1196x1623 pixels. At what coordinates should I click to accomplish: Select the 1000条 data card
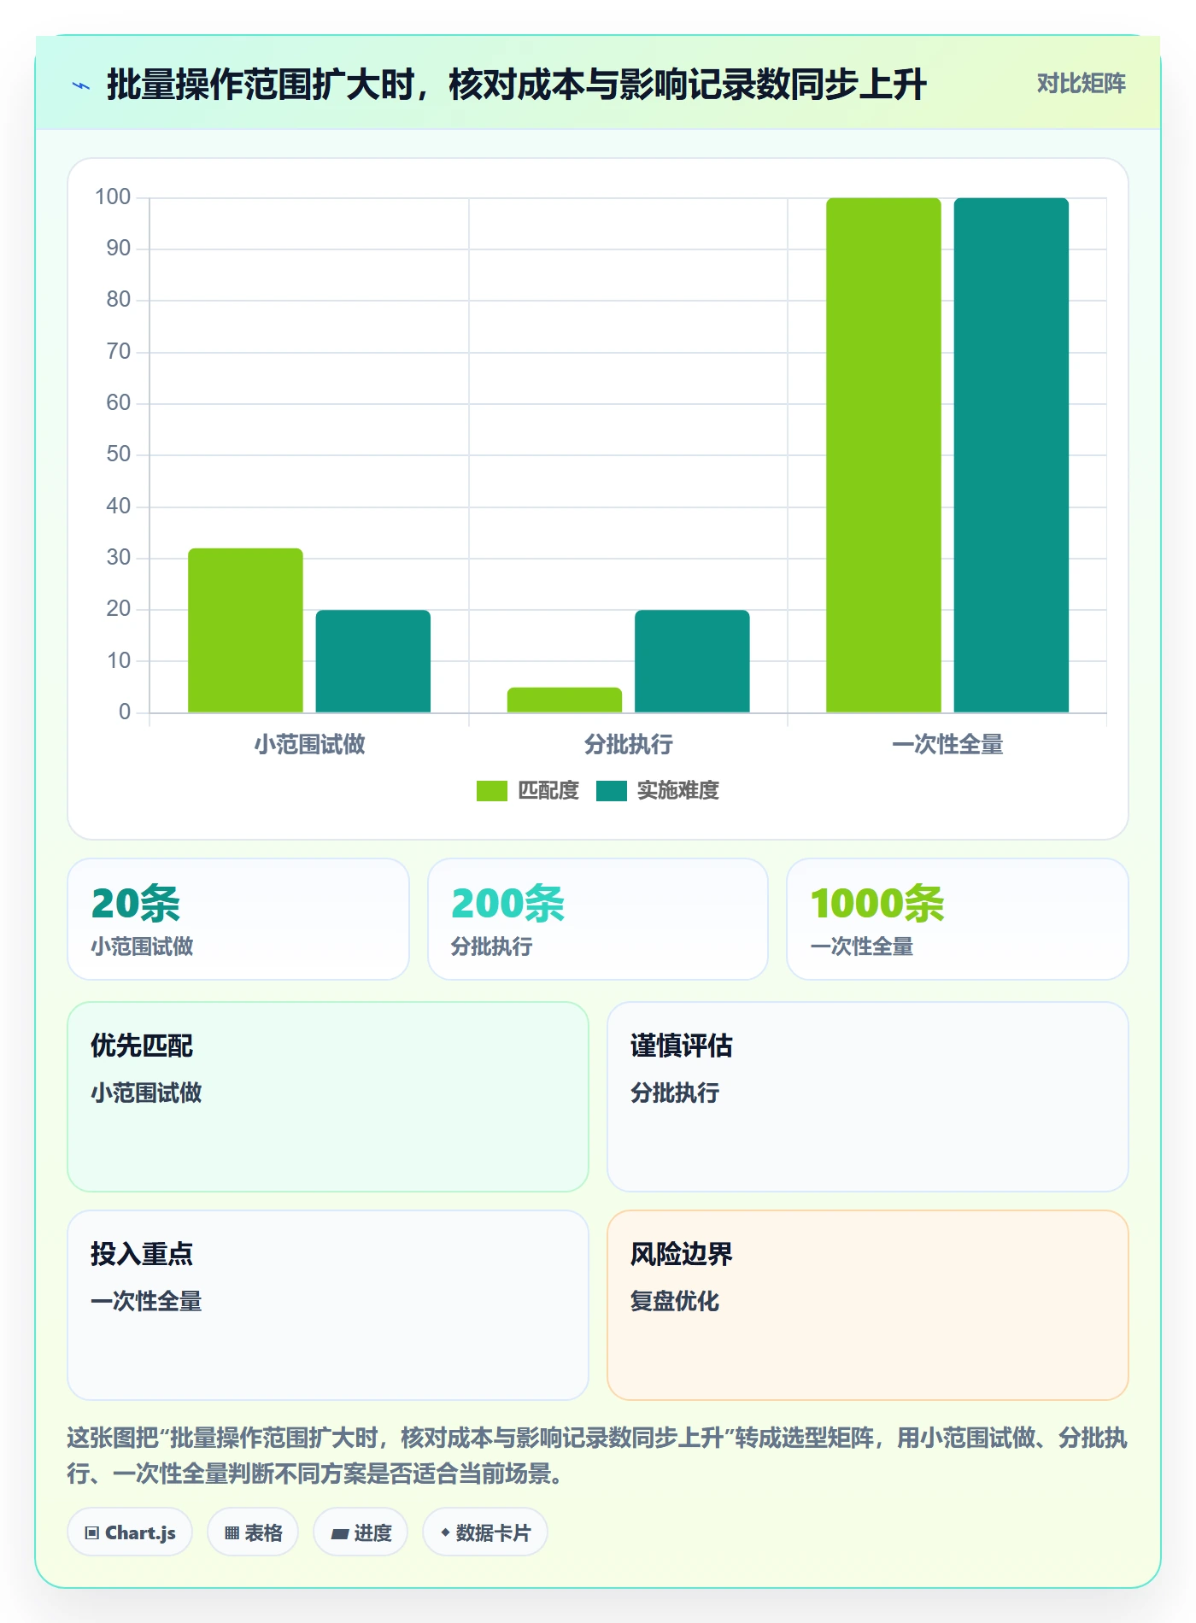(x=958, y=919)
